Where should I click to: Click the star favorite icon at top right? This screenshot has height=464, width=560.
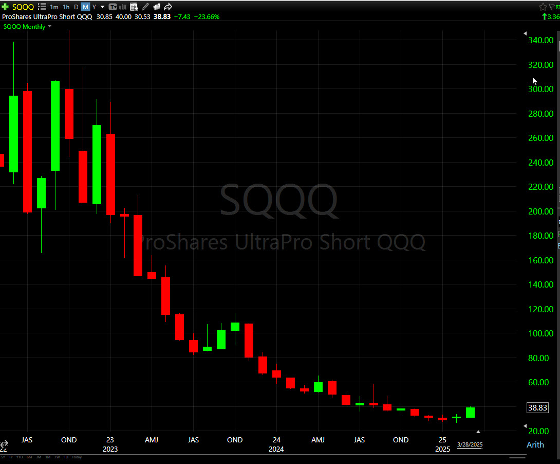(x=543, y=7)
